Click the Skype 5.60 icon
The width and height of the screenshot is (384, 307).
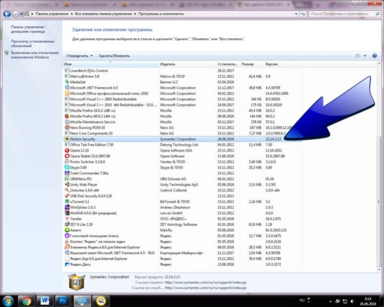(67, 168)
